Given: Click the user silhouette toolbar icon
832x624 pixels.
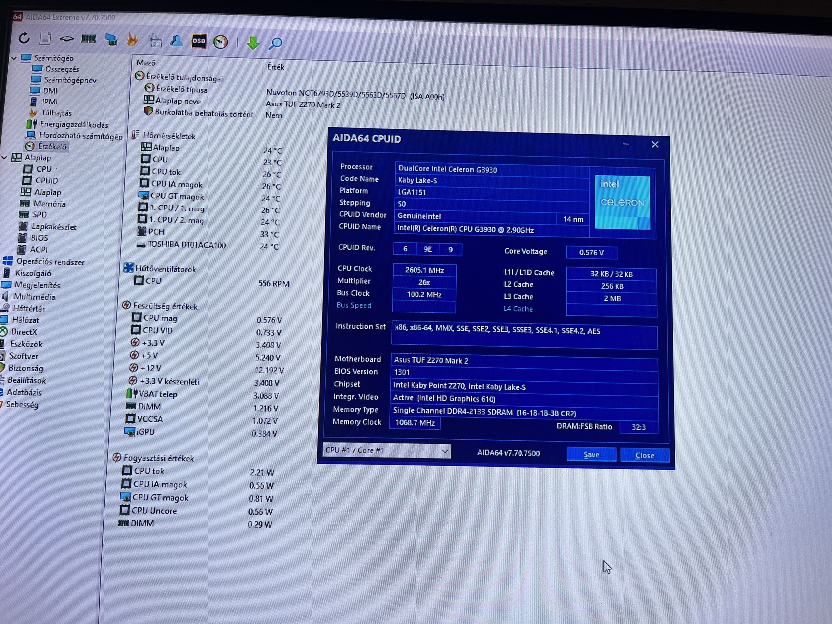Looking at the screenshot, I should [176, 41].
